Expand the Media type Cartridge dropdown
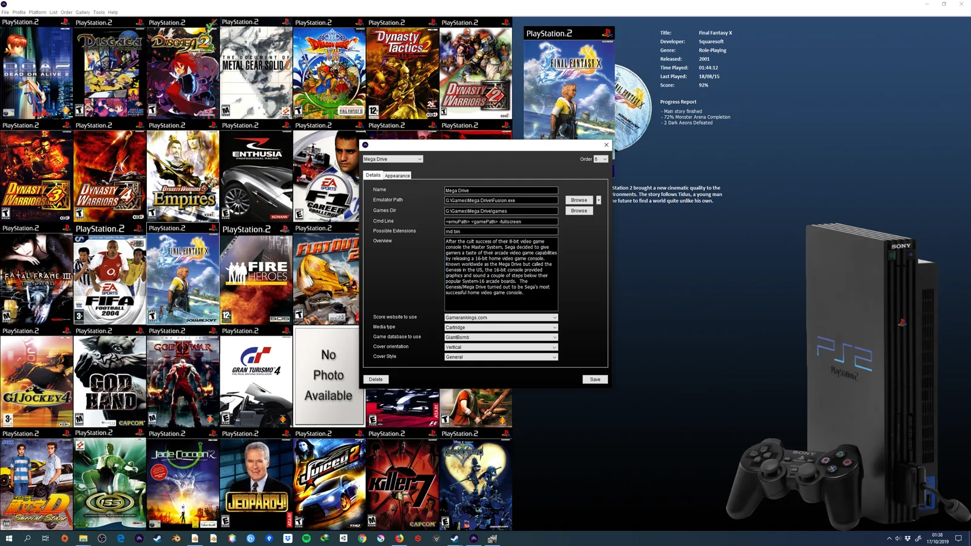The width and height of the screenshot is (971, 546). pos(501,327)
